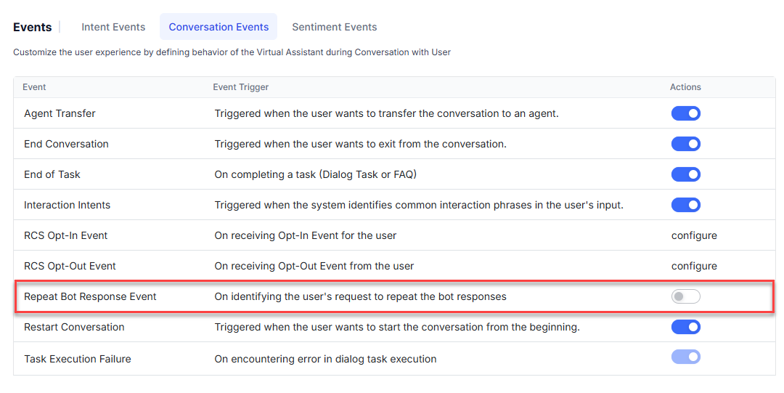
Task: Select the Agent Transfer event name
Action: tap(60, 113)
